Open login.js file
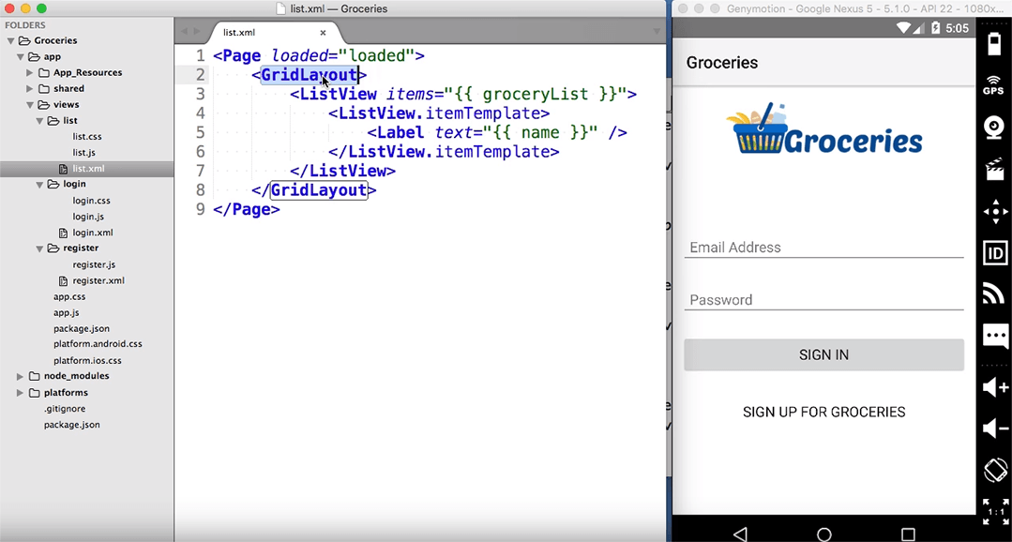The image size is (1012, 542). point(88,217)
